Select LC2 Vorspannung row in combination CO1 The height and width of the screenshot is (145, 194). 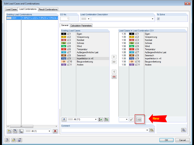(x=153, y=37)
